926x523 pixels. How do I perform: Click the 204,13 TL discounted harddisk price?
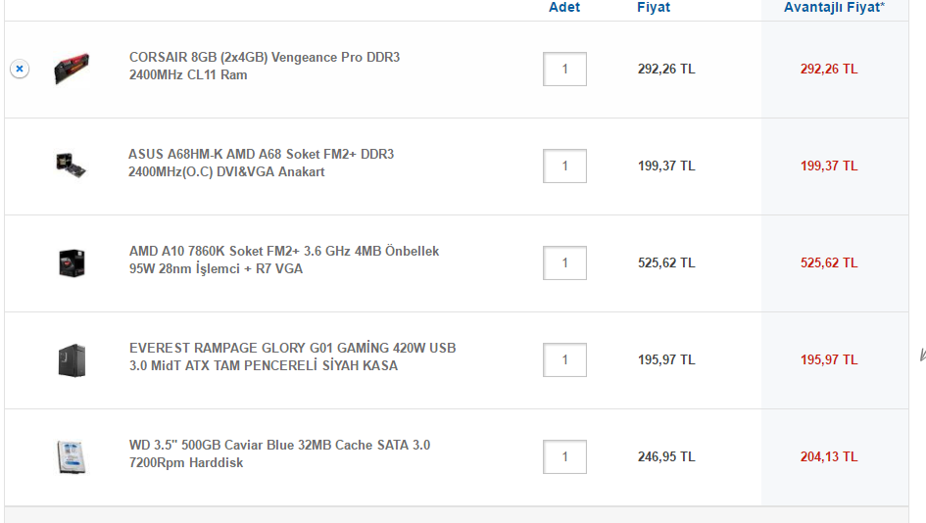[829, 456]
